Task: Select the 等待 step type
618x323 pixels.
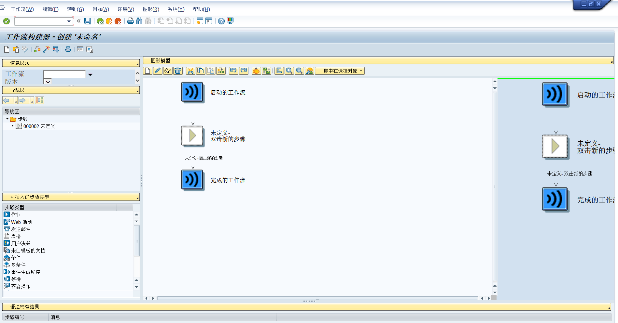Action: [16, 279]
